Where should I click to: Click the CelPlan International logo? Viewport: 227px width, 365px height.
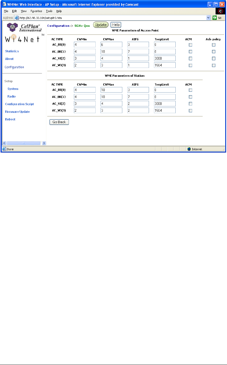tap(24, 28)
